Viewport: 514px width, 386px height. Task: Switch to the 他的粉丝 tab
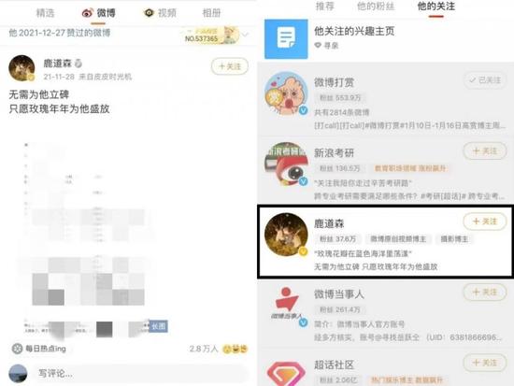376,7
